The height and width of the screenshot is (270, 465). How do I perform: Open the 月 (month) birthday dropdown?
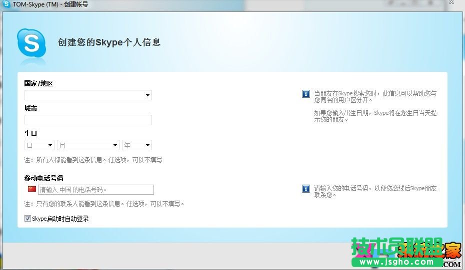88,145
